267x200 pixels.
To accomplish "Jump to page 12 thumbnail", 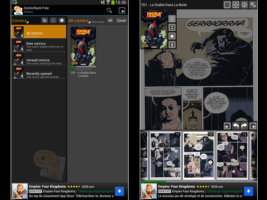I will point(232,156).
